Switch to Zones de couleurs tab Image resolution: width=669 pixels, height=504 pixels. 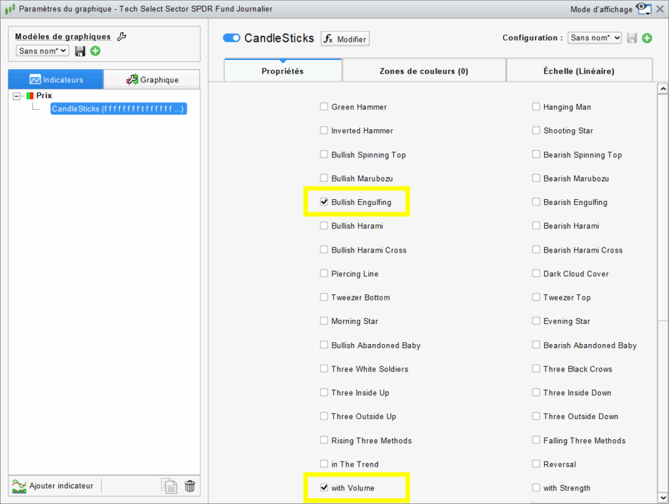(423, 71)
